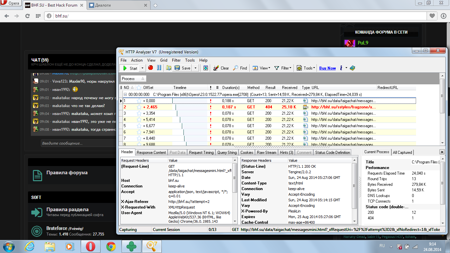Sort requests by the Method column header
Image resolution: width=450 pixels, height=253 pixels.
(255, 88)
